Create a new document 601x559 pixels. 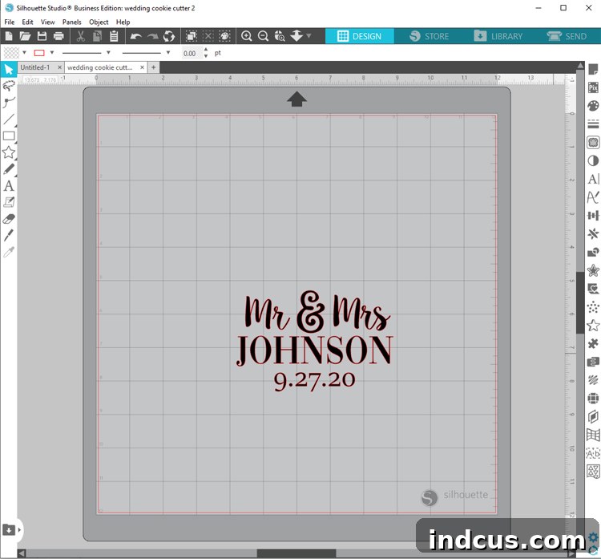(9, 36)
